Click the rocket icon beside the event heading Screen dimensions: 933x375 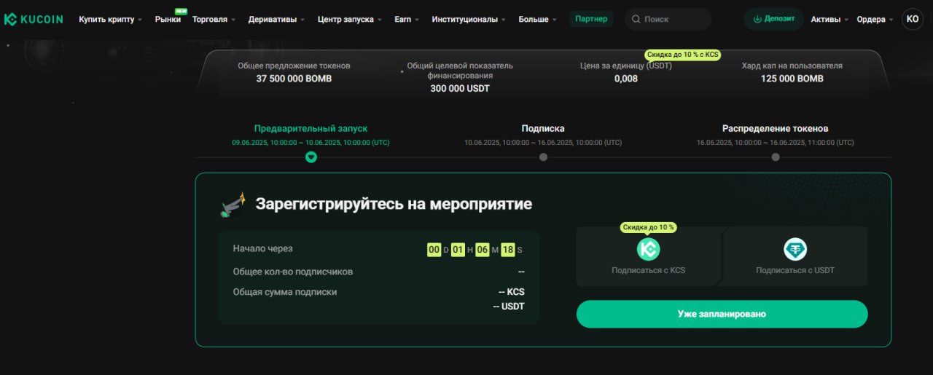(233, 205)
